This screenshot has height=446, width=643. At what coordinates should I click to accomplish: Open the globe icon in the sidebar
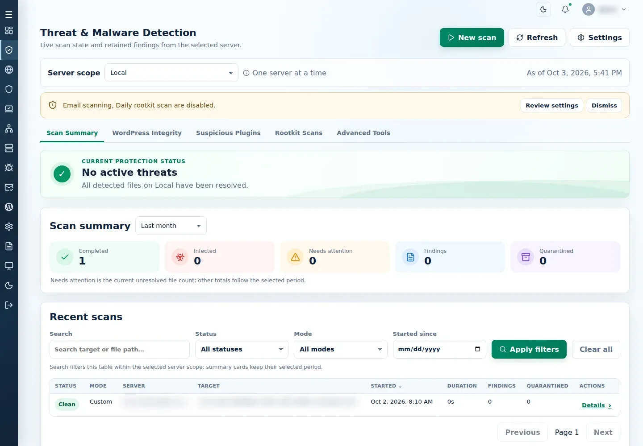(x=9, y=70)
